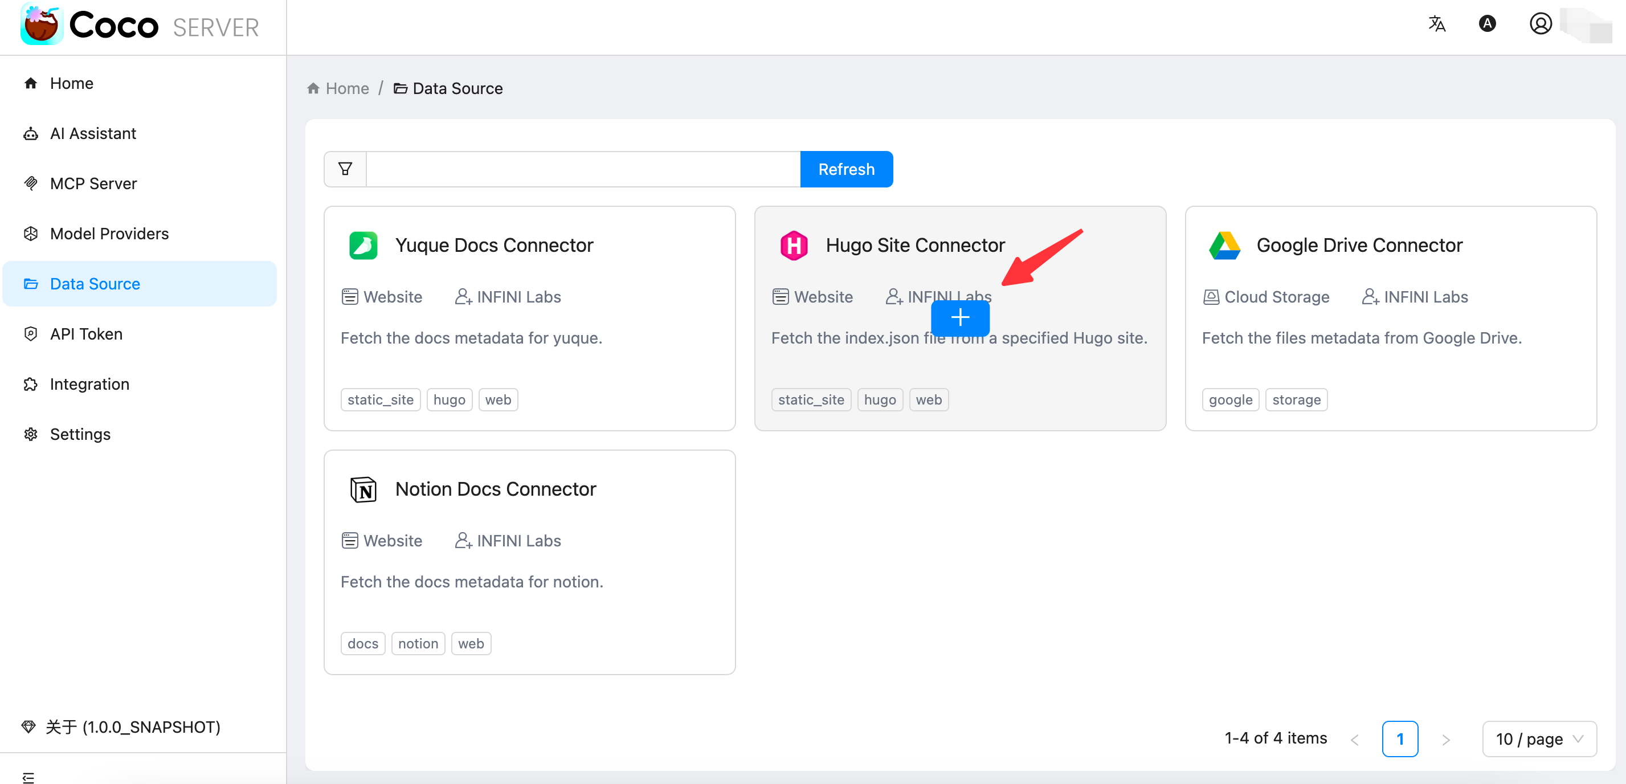Click the Coco Server coconut logo
The image size is (1626, 784).
42,24
